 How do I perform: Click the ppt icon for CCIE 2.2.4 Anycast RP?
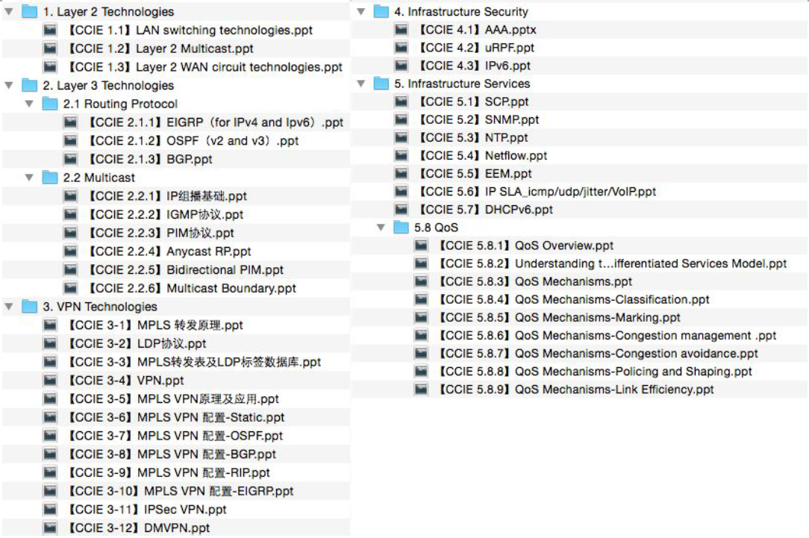[70, 251]
